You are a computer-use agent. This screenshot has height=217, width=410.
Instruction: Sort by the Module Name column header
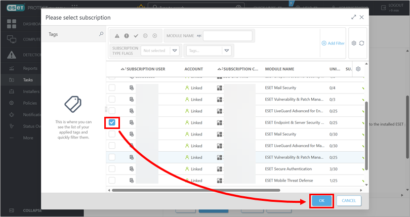point(279,69)
